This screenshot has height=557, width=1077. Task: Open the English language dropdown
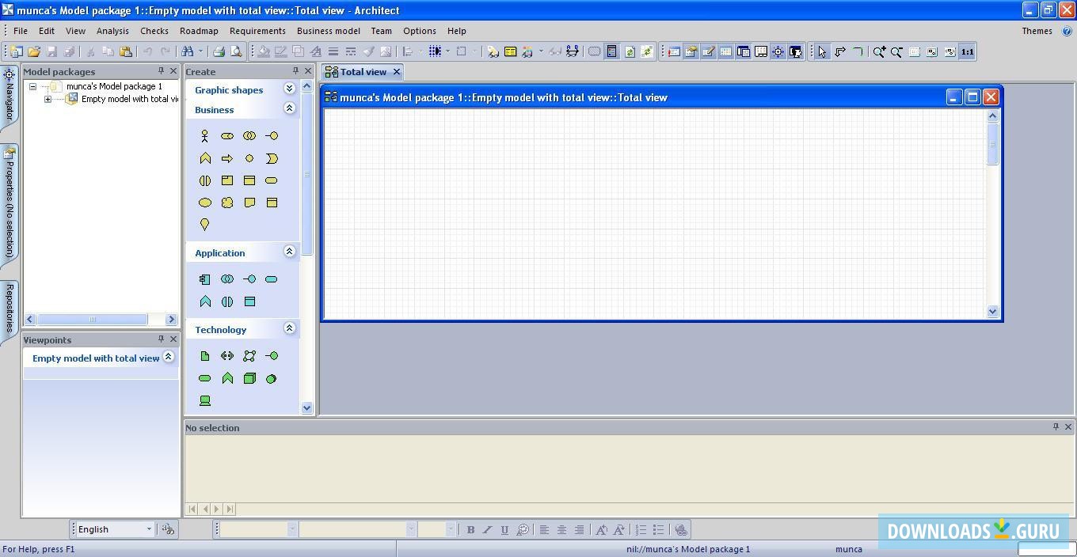tap(148, 529)
